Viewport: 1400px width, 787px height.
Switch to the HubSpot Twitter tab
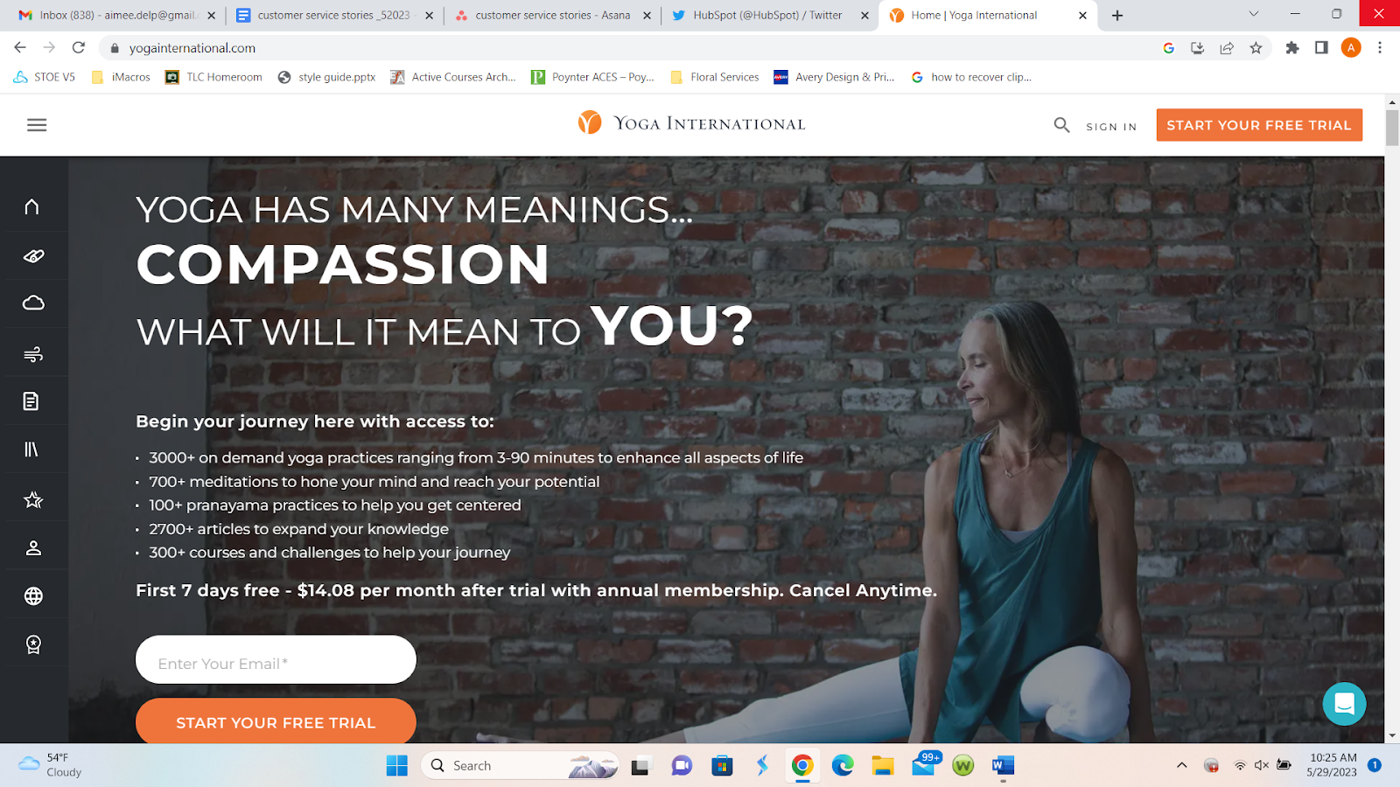pos(768,16)
